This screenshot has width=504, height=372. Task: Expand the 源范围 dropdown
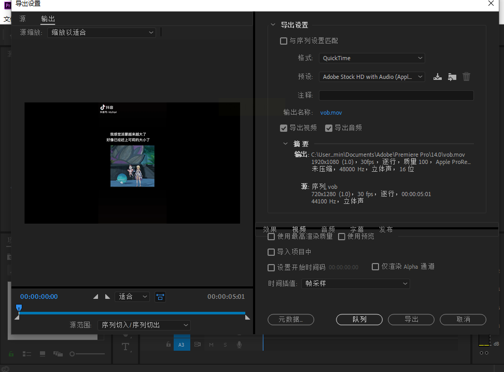(144, 325)
